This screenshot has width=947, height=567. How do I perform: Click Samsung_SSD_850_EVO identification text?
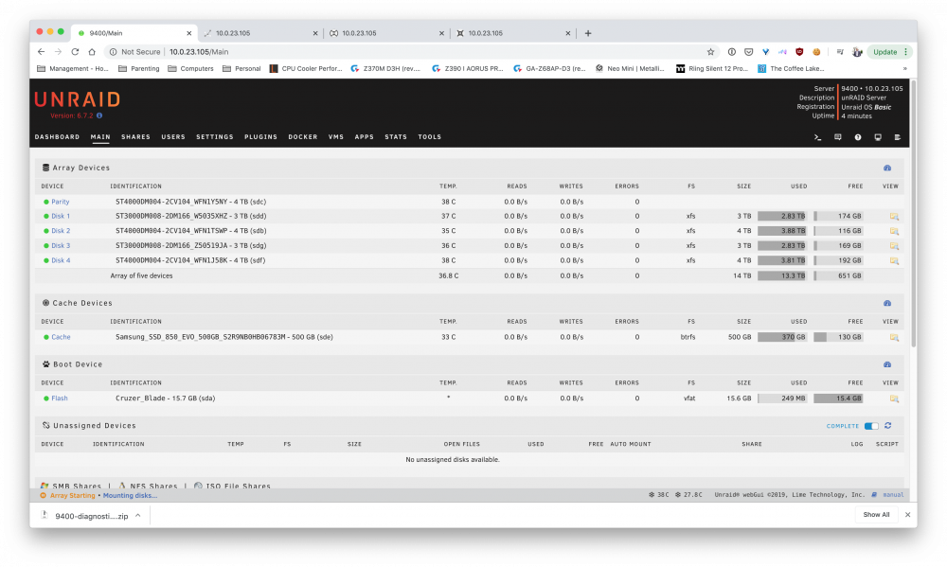(x=224, y=338)
